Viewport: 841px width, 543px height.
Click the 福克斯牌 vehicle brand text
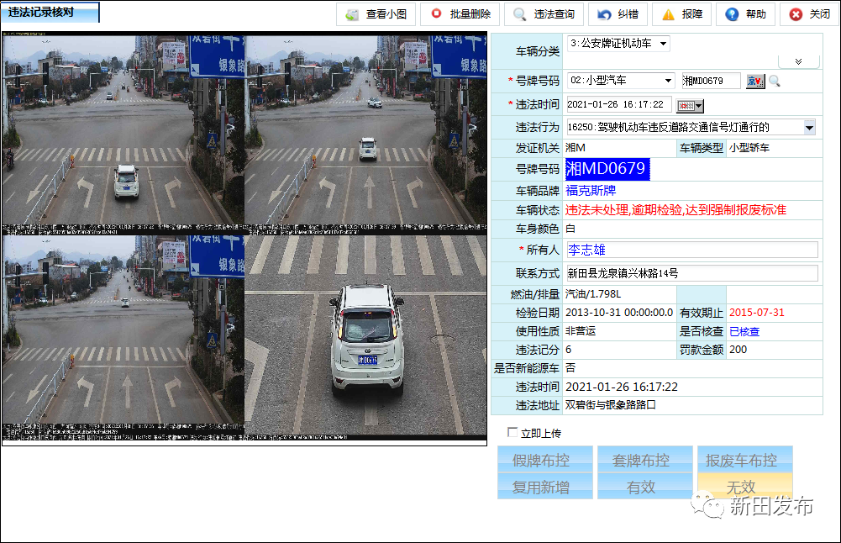[x=591, y=191]
